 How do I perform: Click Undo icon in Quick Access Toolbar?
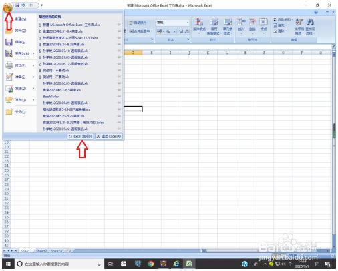point(23,5)
